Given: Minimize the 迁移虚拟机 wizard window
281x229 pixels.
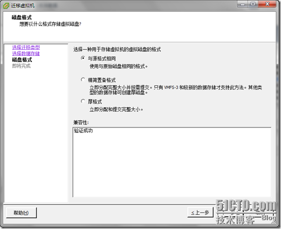Looking at the screenshot, I should point(243,4).
